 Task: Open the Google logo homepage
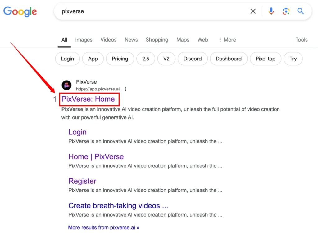pos(20,11)
